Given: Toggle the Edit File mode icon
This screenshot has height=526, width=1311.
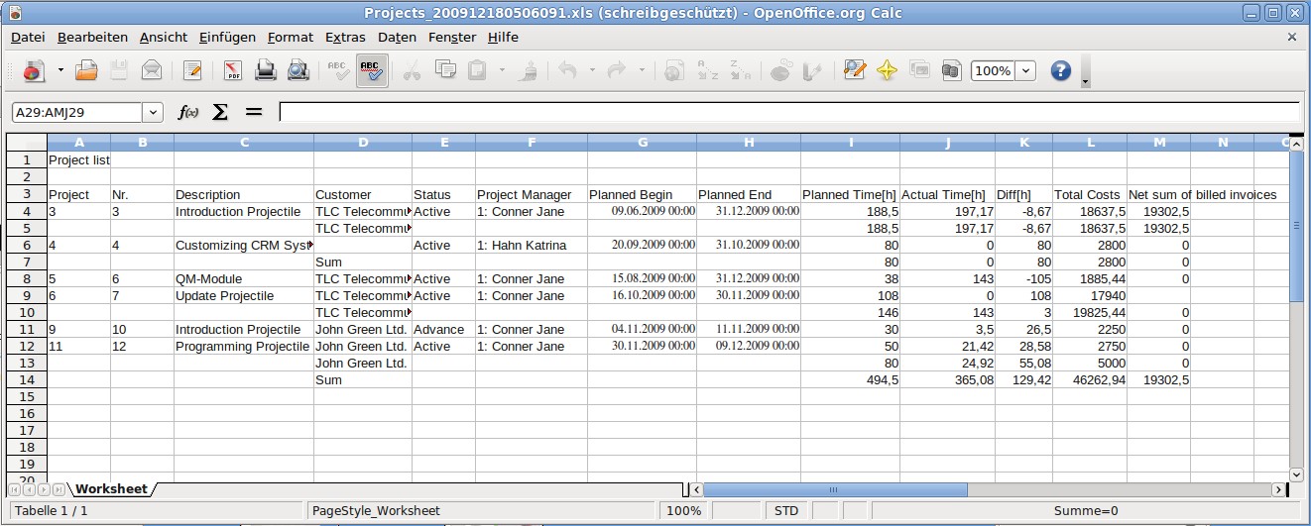Looking at the screenshot, I should (x=192, y=70).
